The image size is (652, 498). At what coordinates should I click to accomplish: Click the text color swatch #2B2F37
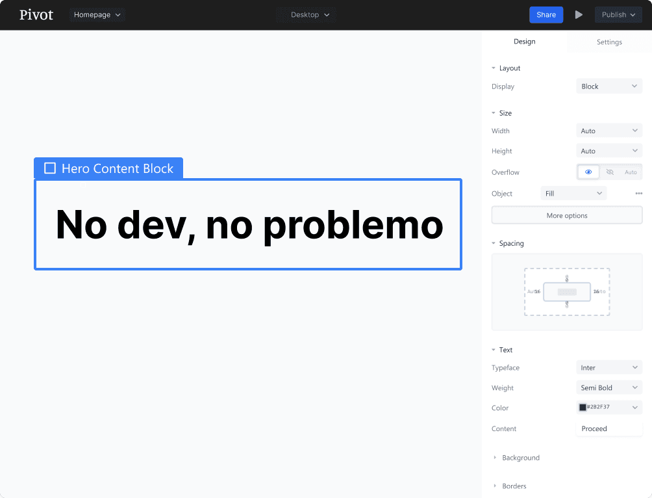pos(583,408)
